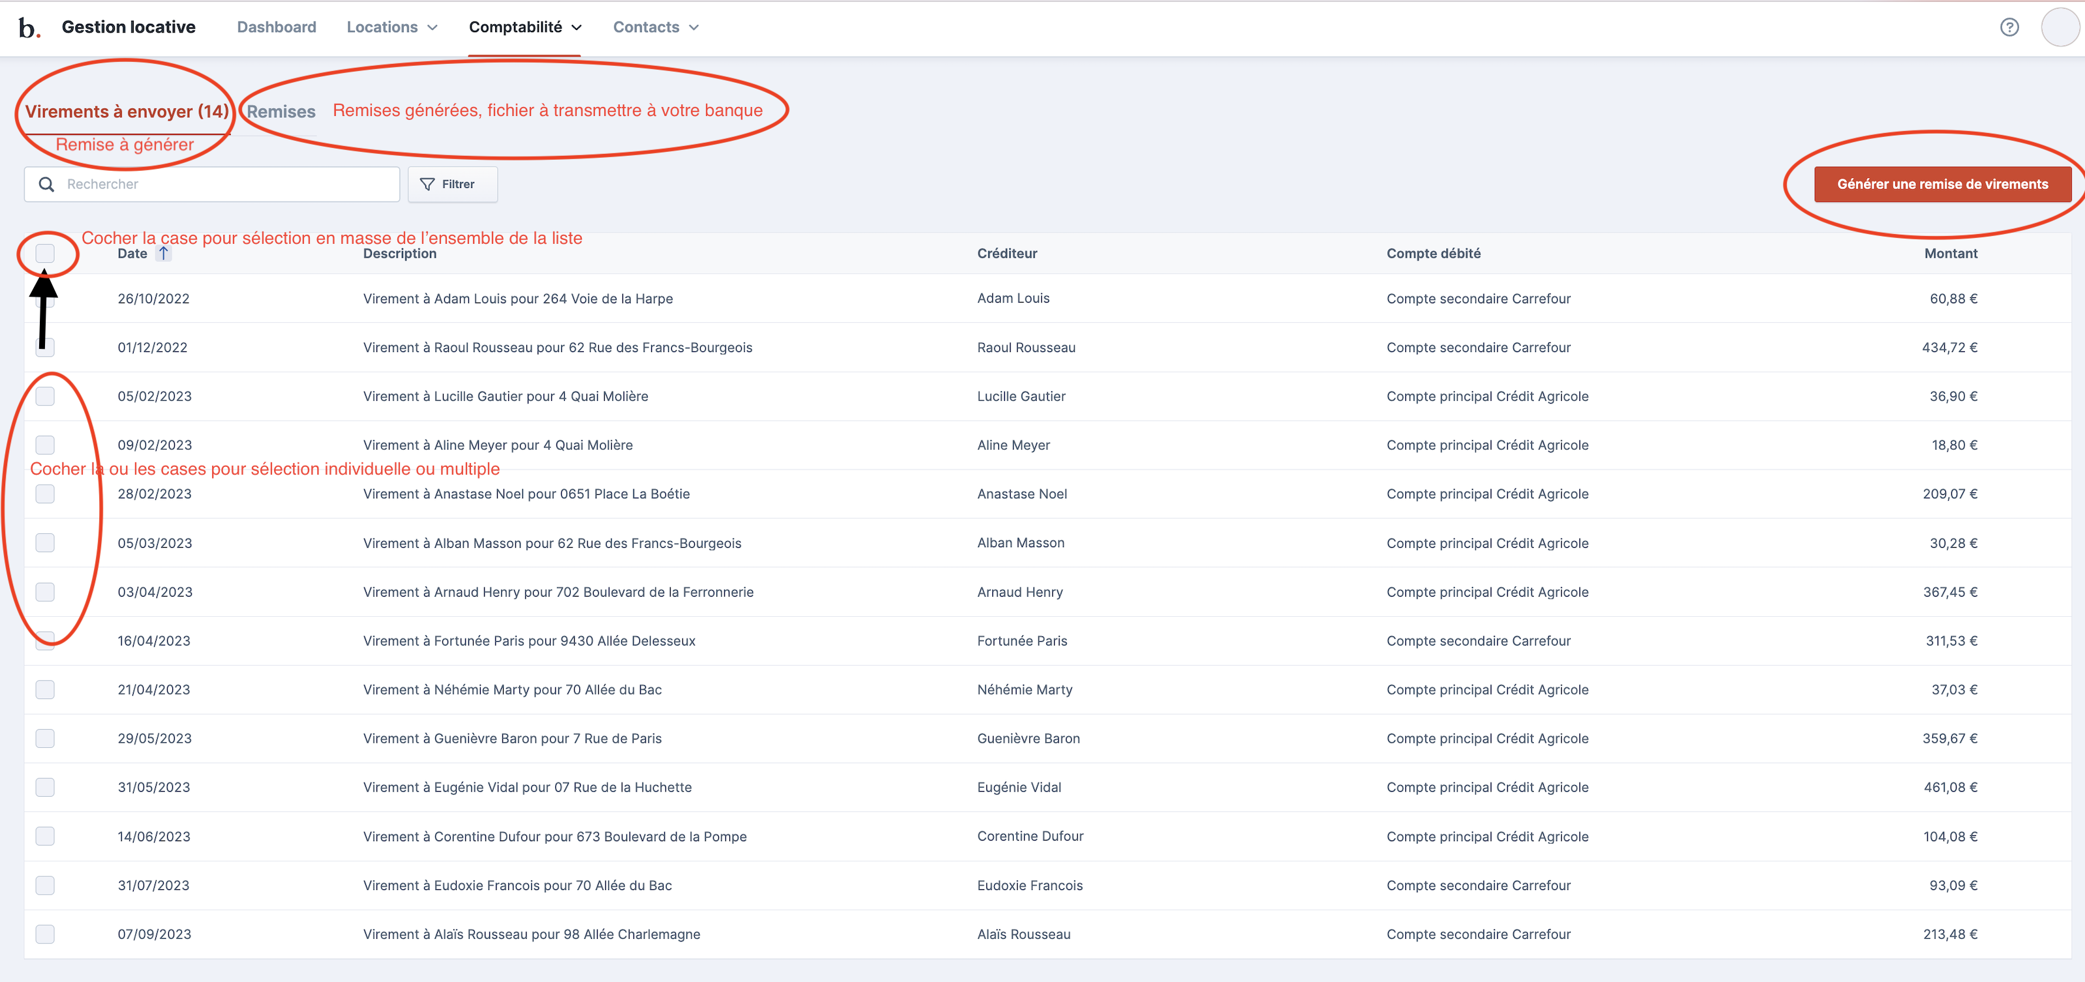Go to the Dashboard menu item

point(276,27)
